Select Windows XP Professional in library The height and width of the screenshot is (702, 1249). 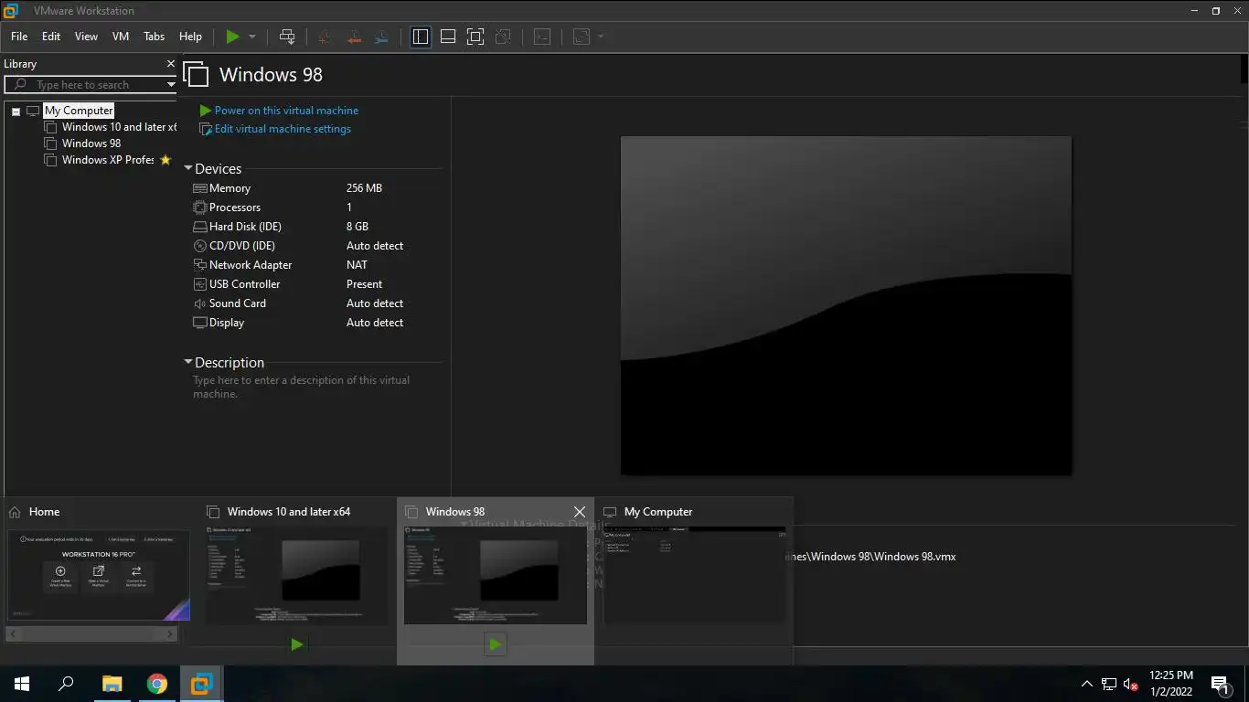point(108,160)
